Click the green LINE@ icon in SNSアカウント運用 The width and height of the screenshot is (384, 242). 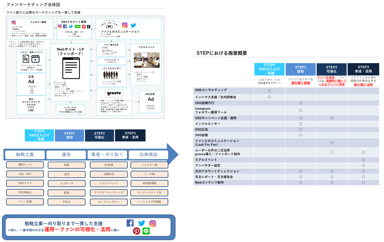pos(77,27)
